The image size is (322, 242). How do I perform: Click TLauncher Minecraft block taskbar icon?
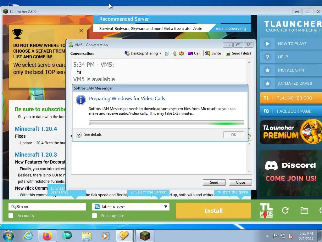coord(145,236)
